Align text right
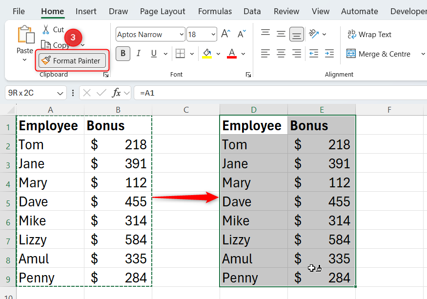This screenshot has width=427, height=299. [297, 53]
